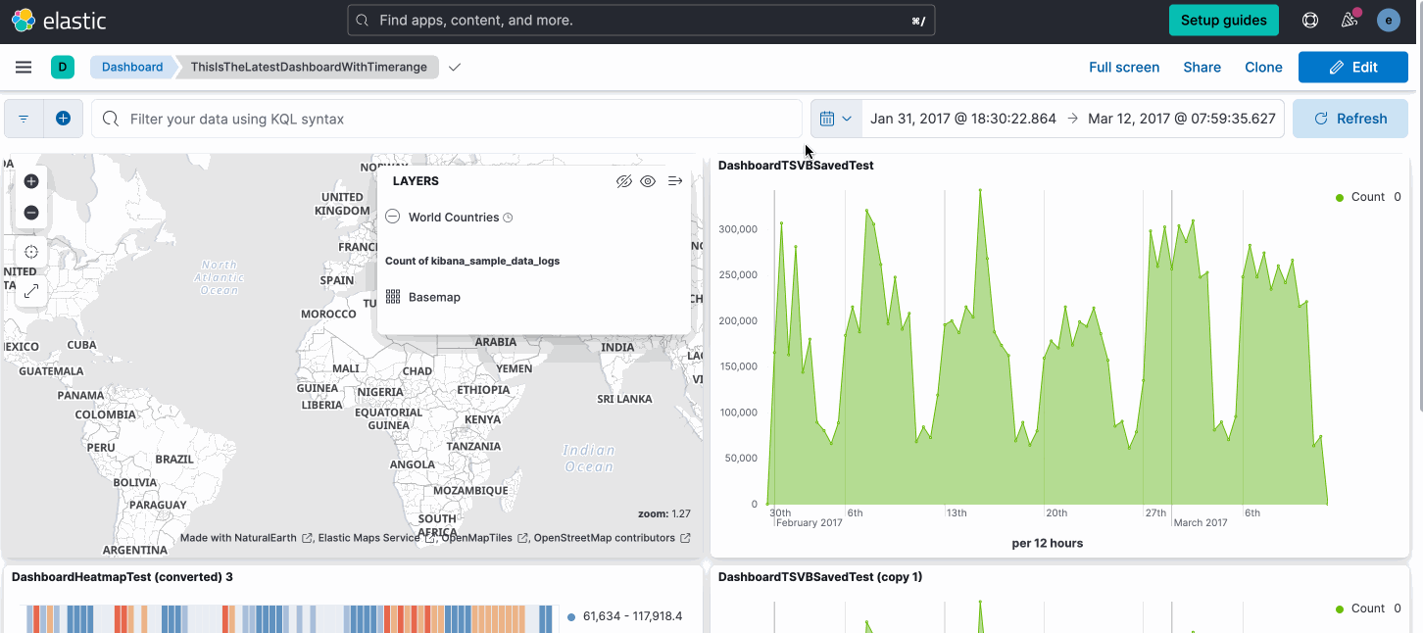Expand the map to full extent icon

[x=30, y=291]
